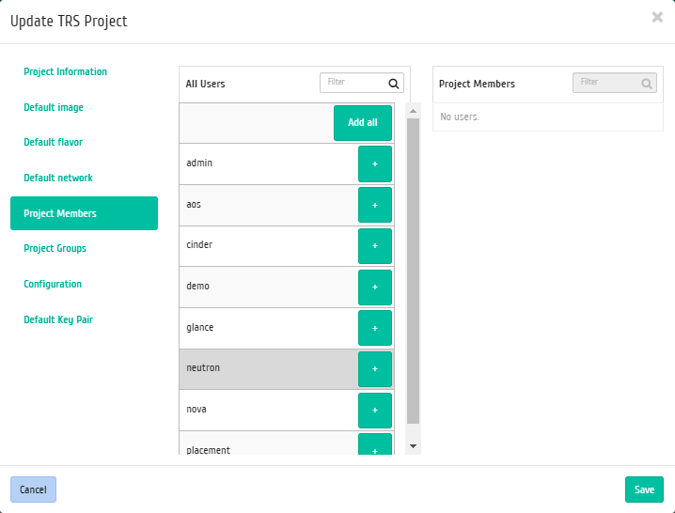
Task: Open the Default network tab
Action: pos(58,178)
